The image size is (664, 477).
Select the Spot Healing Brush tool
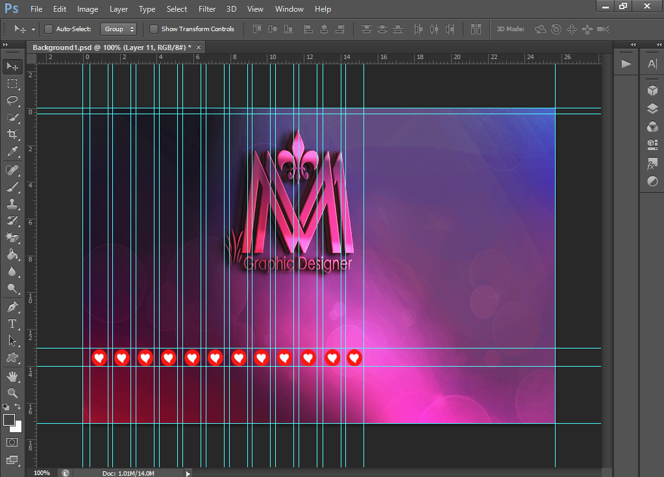point(12,170)
